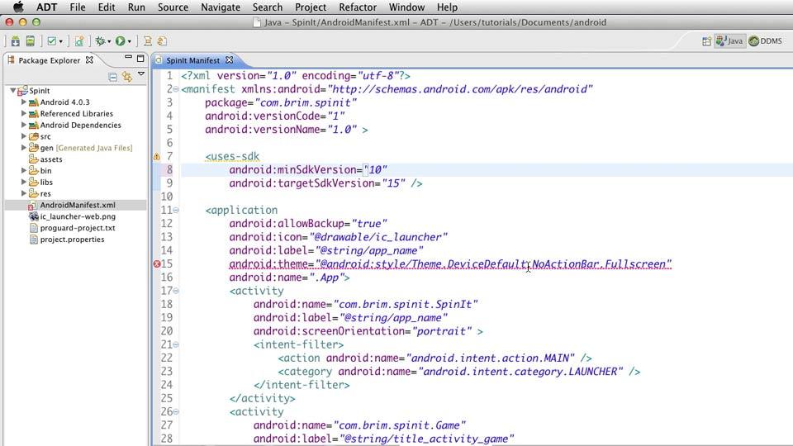Run Android Lint check
The height and width of the screenshot is (446, 793).
pos(51,41)
